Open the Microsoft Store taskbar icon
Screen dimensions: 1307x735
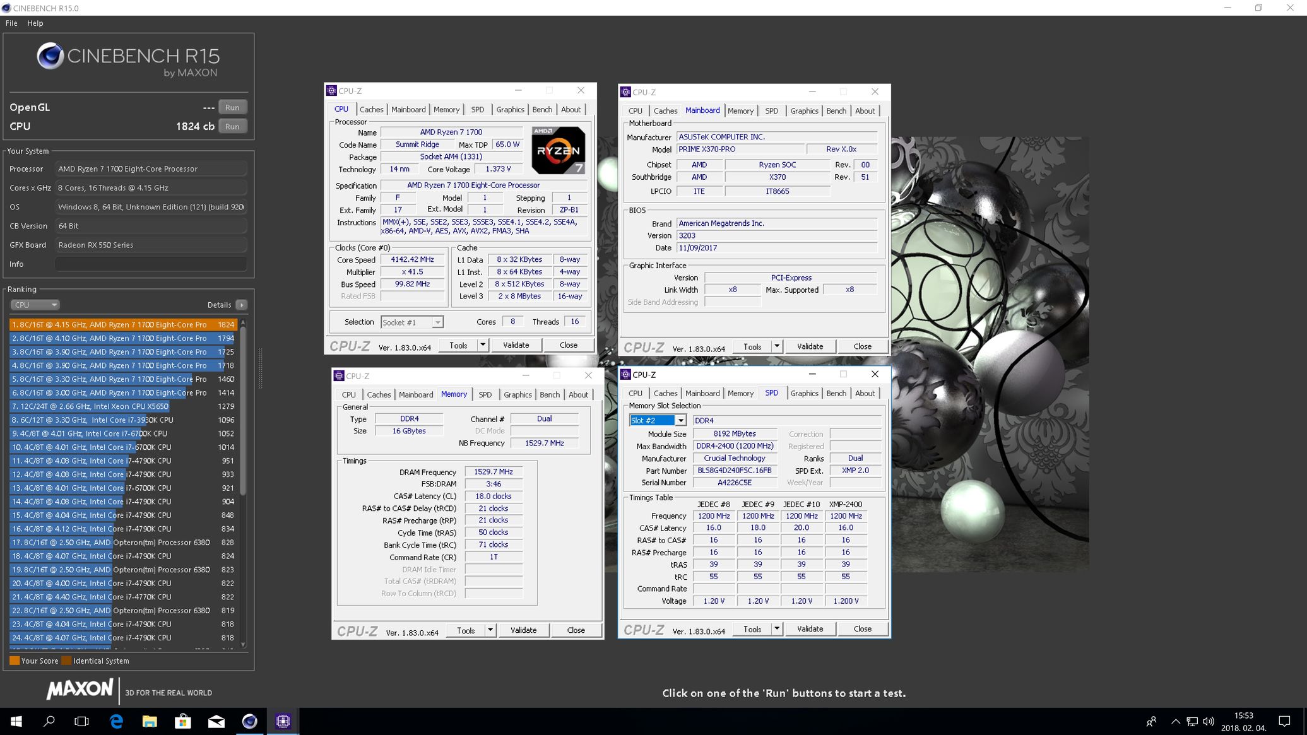point(183,721)
